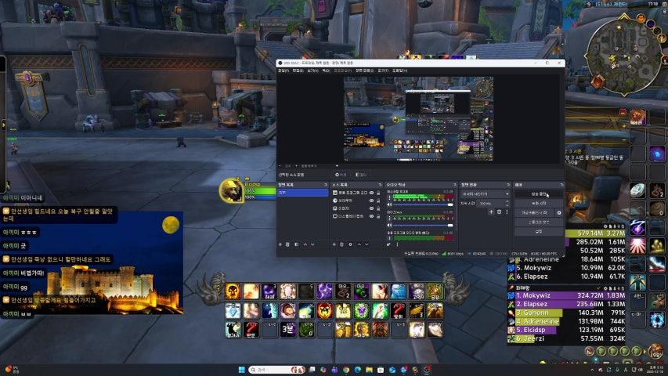Image resolution: width=668 pixels, height=376 pixels.
Task: Click the orange hexagon icon on minimap edge
Action: [598, 81]
